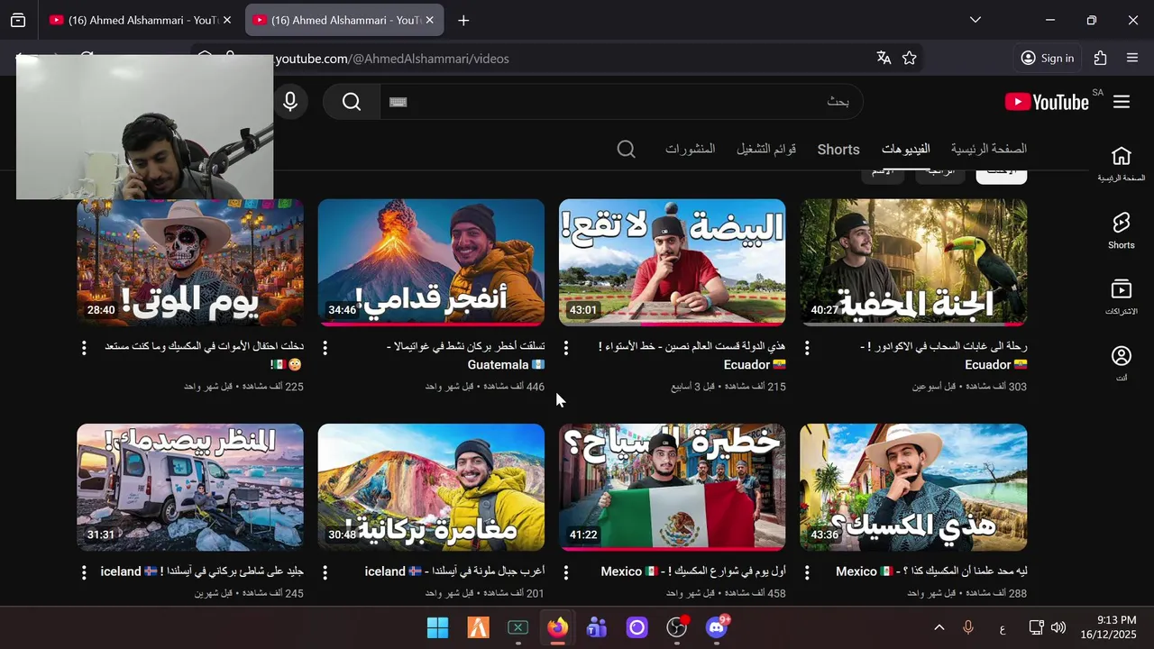The image size is (1154, 649).
Task: Click the Firefox taskbar icon
Action: [557, 627]
